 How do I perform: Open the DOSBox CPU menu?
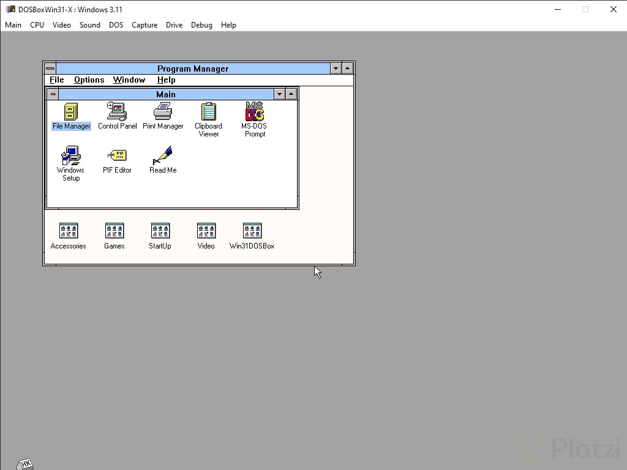tap(37, 24)
